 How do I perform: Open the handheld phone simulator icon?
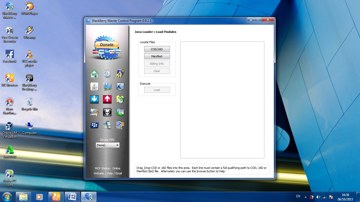click(107, 125)
